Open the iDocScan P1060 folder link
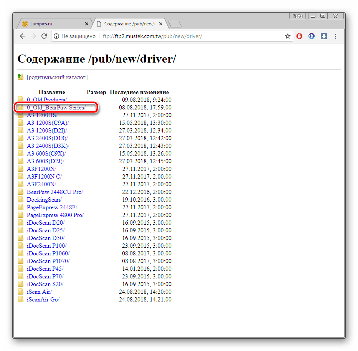 pyautogui.click(x=48, y=253)
